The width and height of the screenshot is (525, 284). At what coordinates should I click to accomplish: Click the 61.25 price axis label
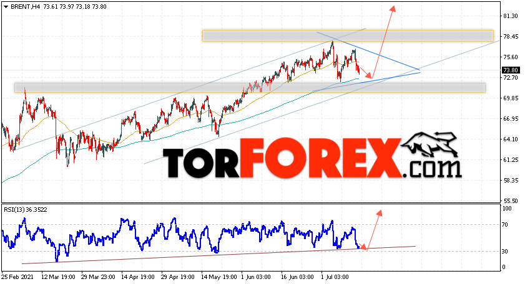point(510,160)
